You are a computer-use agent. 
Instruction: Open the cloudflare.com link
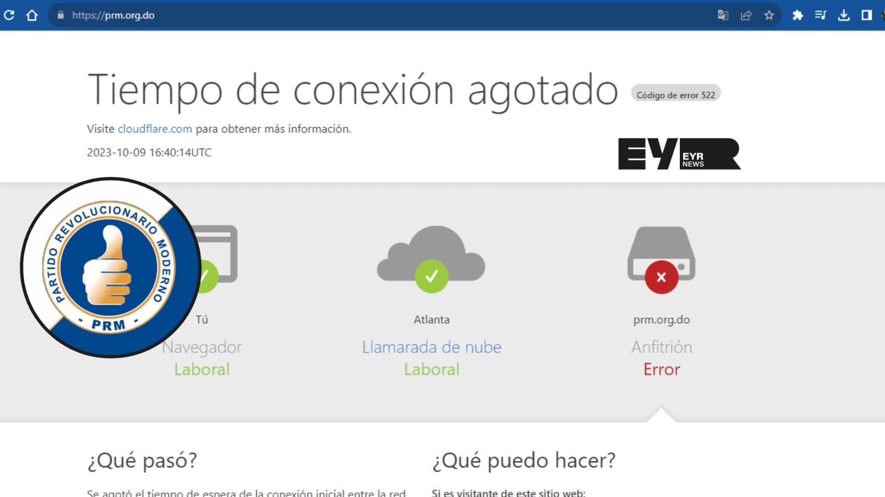(155, 129)
